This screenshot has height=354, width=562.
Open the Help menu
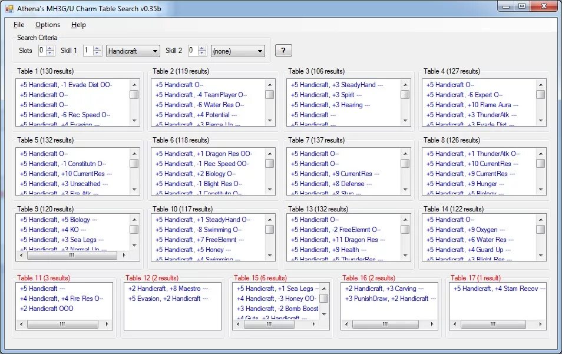tap(78, 25)
